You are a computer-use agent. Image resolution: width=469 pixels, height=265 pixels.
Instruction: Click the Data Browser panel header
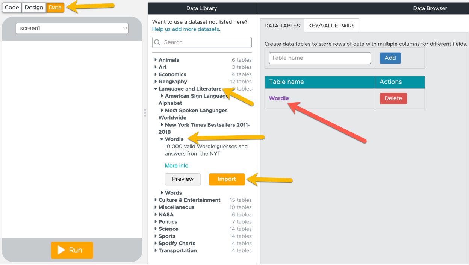(430, 8)
